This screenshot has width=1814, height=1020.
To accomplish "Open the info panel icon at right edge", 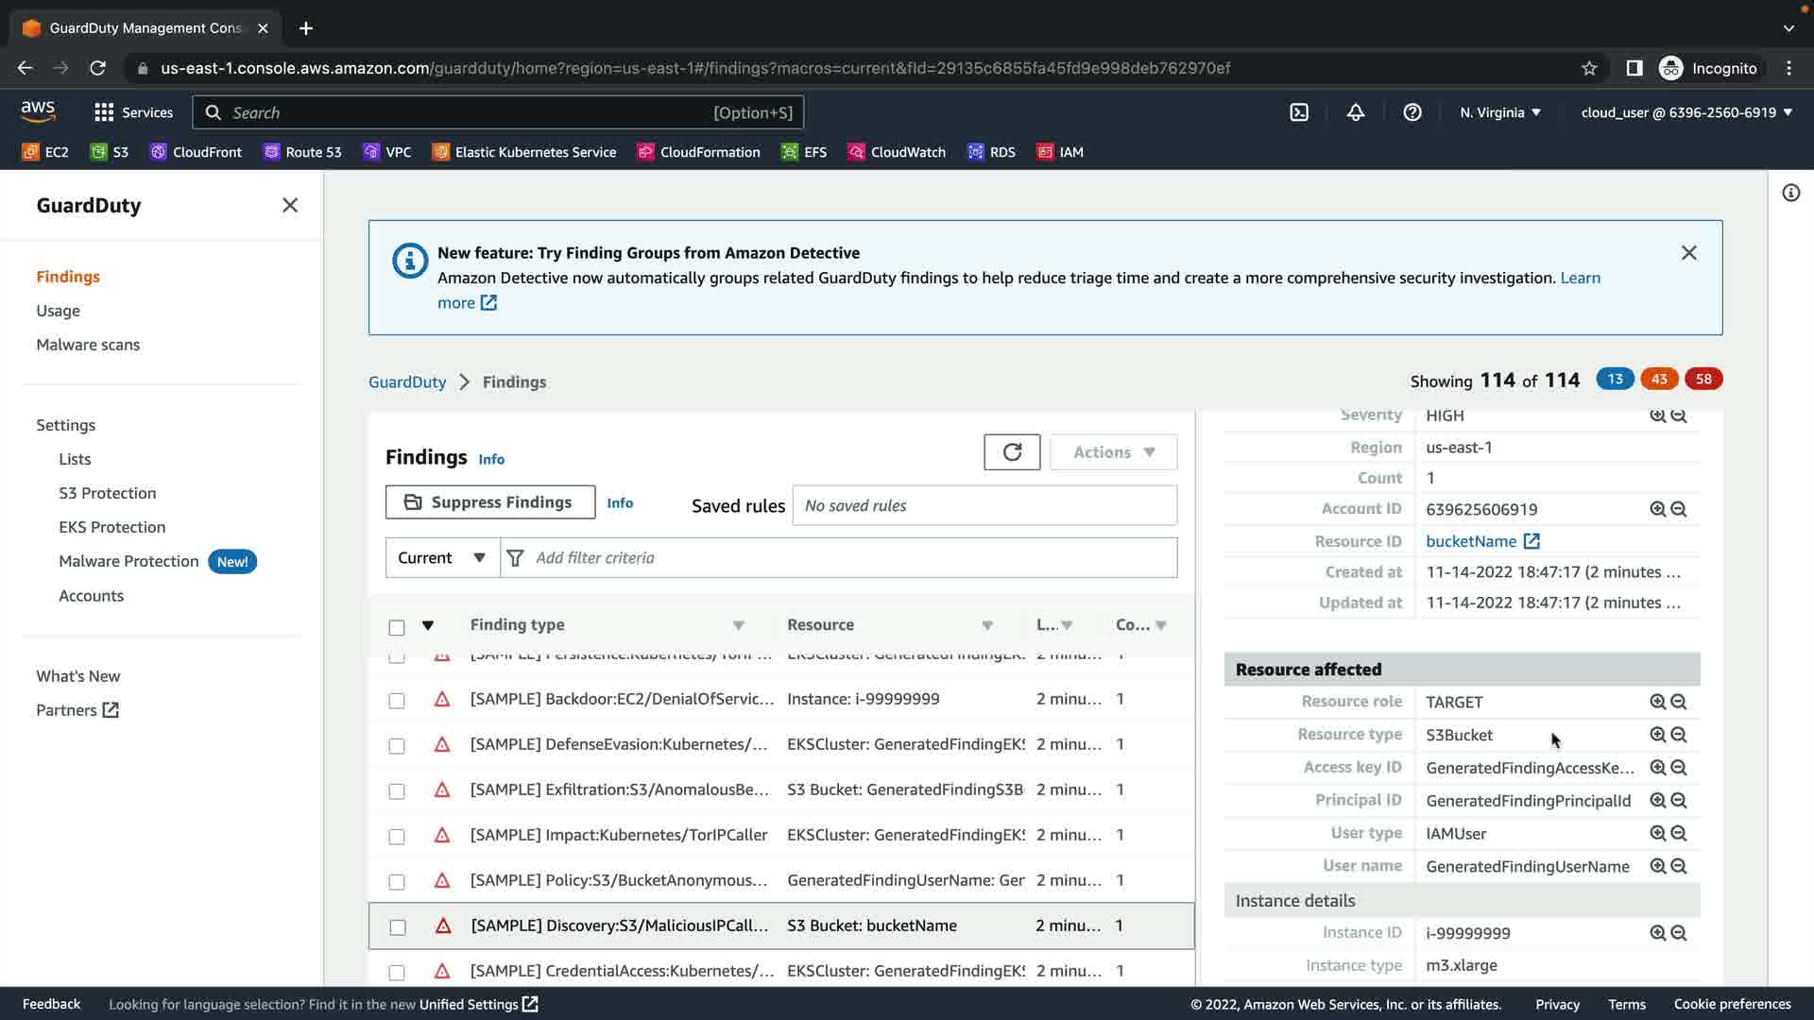I will pyautogui.click(x=1790, y=194).
